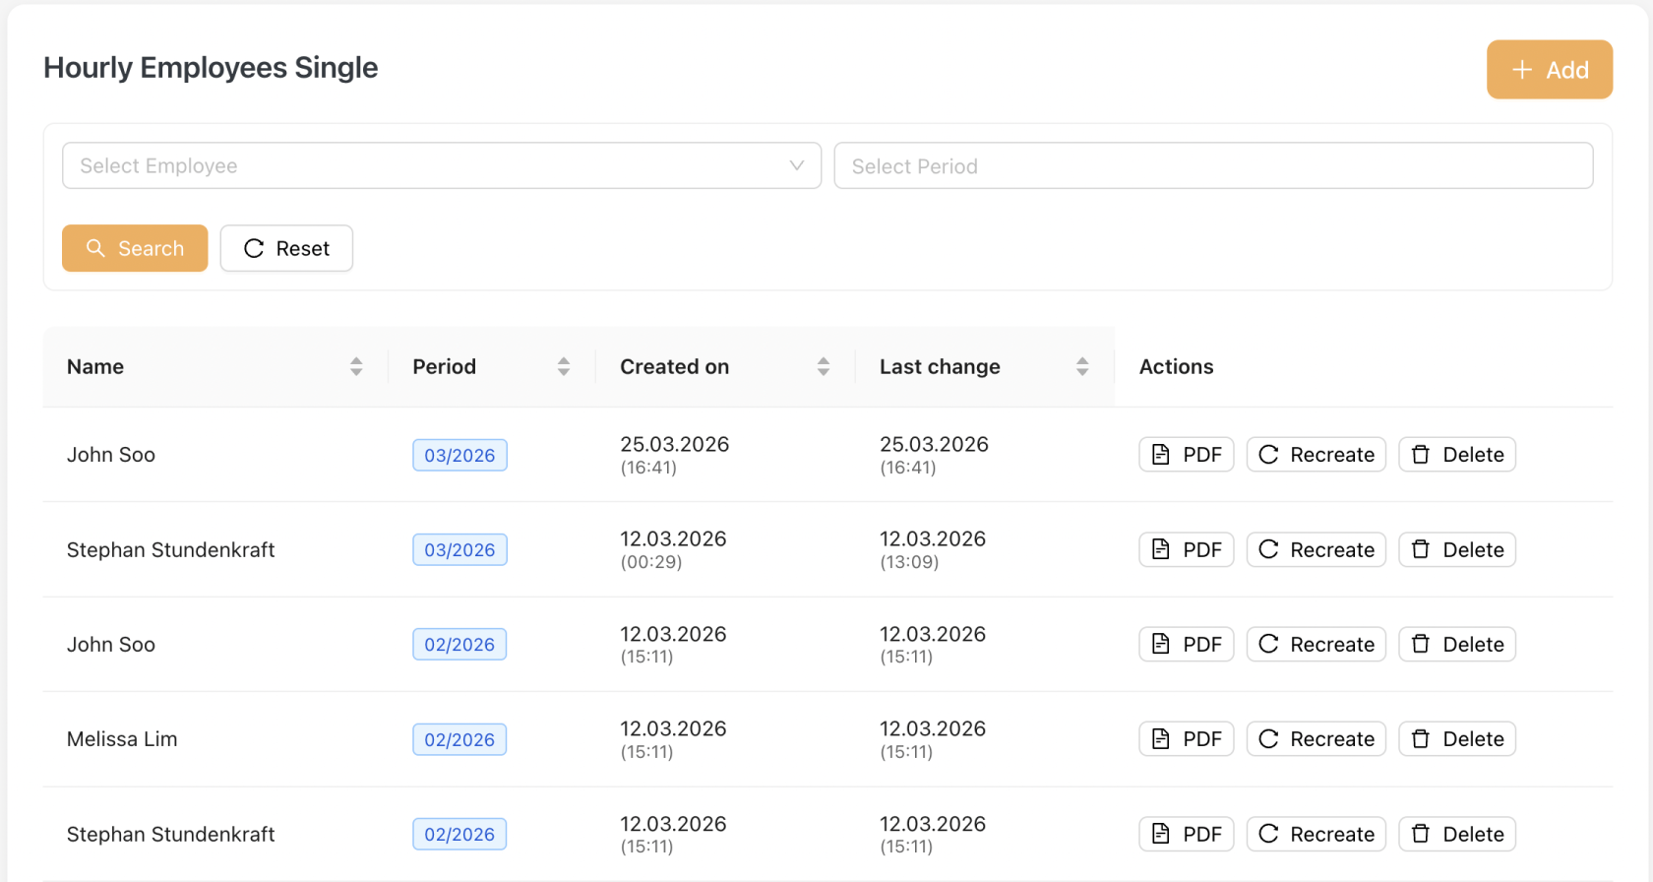Run the Search button

point(135,248)
